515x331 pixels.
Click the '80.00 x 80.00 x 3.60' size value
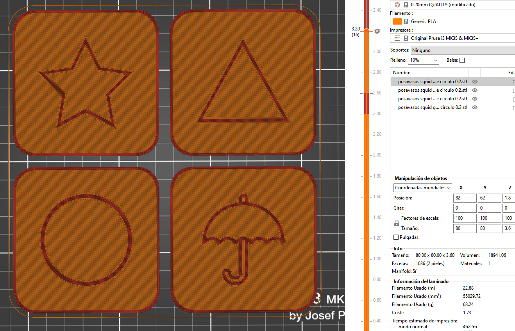tap(435, 255)
